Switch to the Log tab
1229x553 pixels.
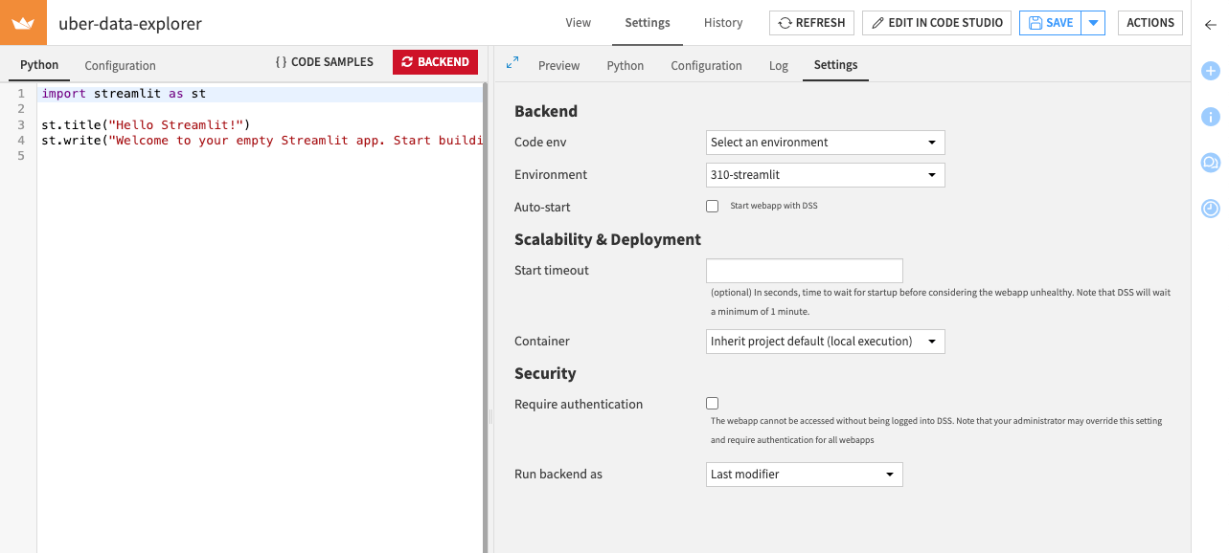(x=778, y=66)
